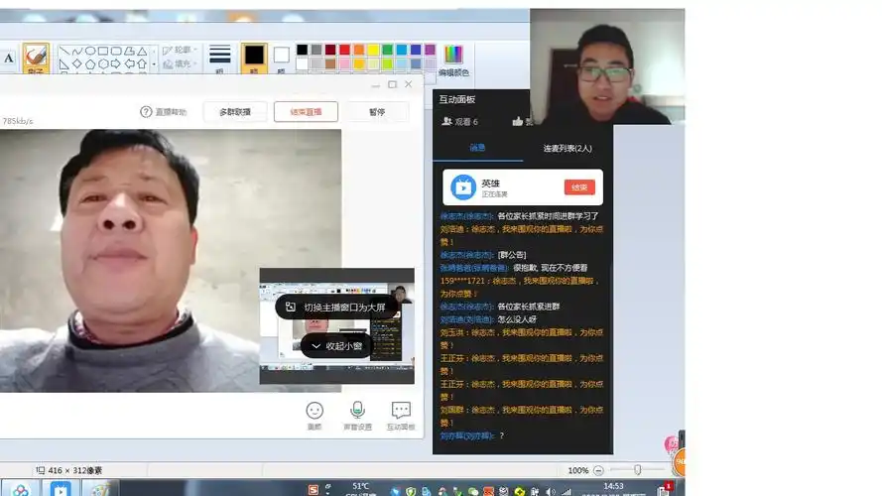Click the 51℃ CPU temperature readout
This screenshot has height=496, width=882.
coord(360,486)
